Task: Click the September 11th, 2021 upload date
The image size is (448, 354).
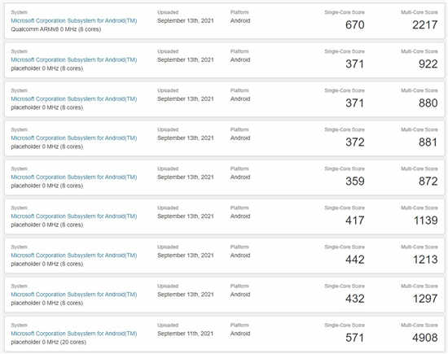Action: tap(186, 334)
